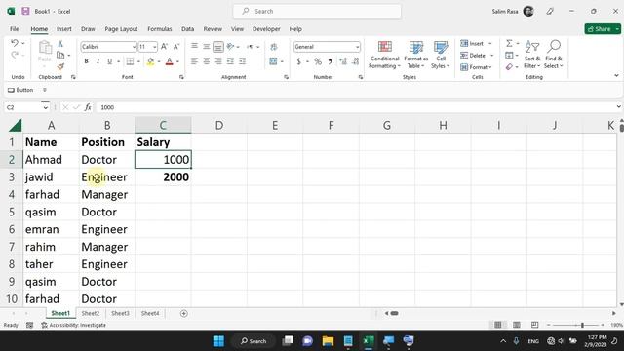Open the font name Calibri dropdown
Viewport: 624px width, 351px height.
click(134, 47)
